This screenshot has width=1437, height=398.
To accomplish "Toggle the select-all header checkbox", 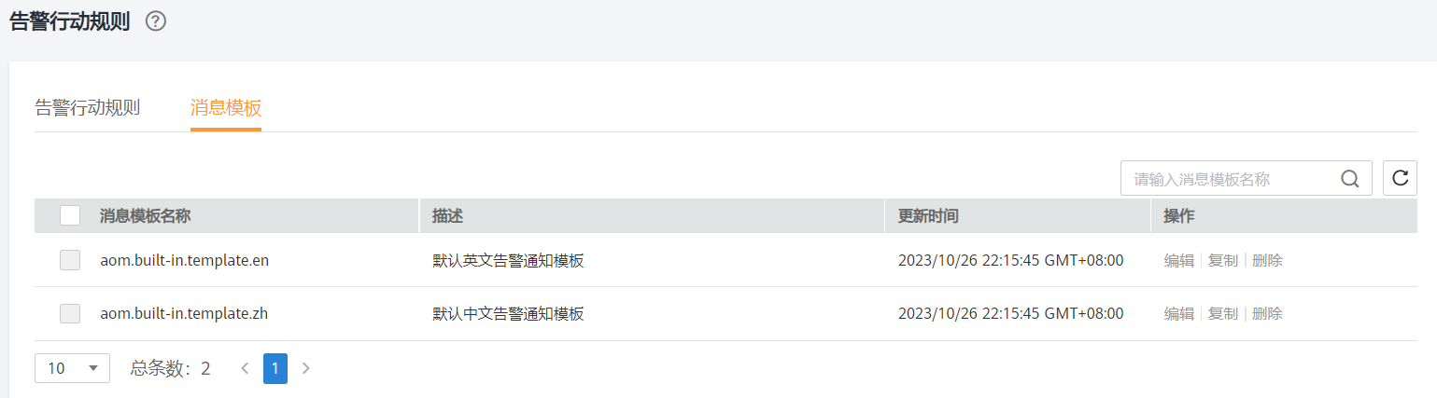I will (x=70, y=216).
